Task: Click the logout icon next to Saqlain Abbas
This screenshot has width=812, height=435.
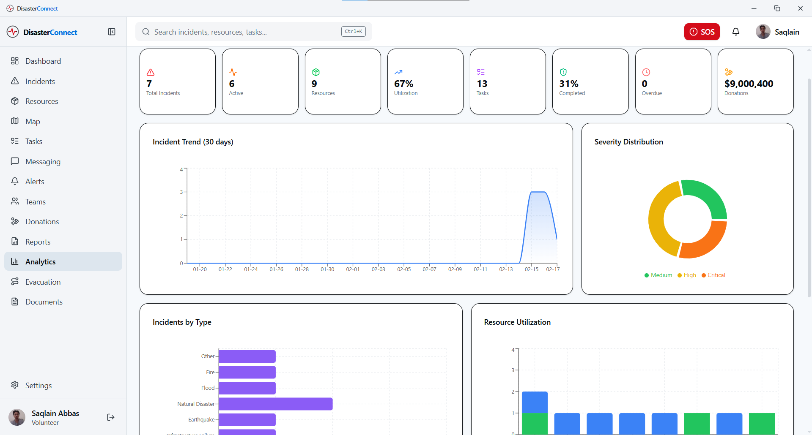Action: point(110,417)
